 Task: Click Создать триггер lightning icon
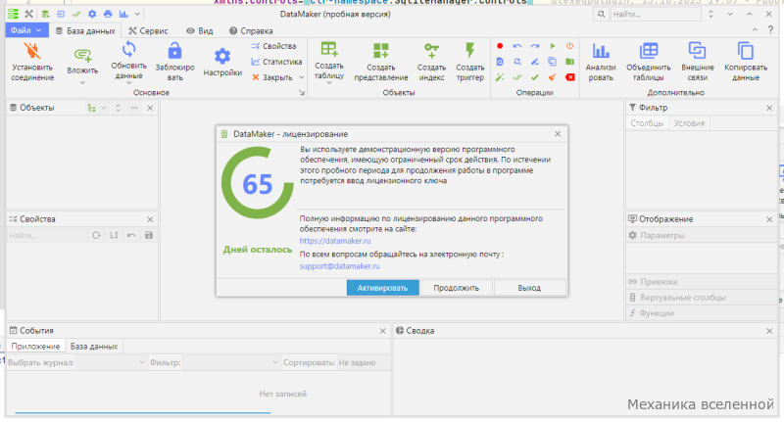point(470,51)
